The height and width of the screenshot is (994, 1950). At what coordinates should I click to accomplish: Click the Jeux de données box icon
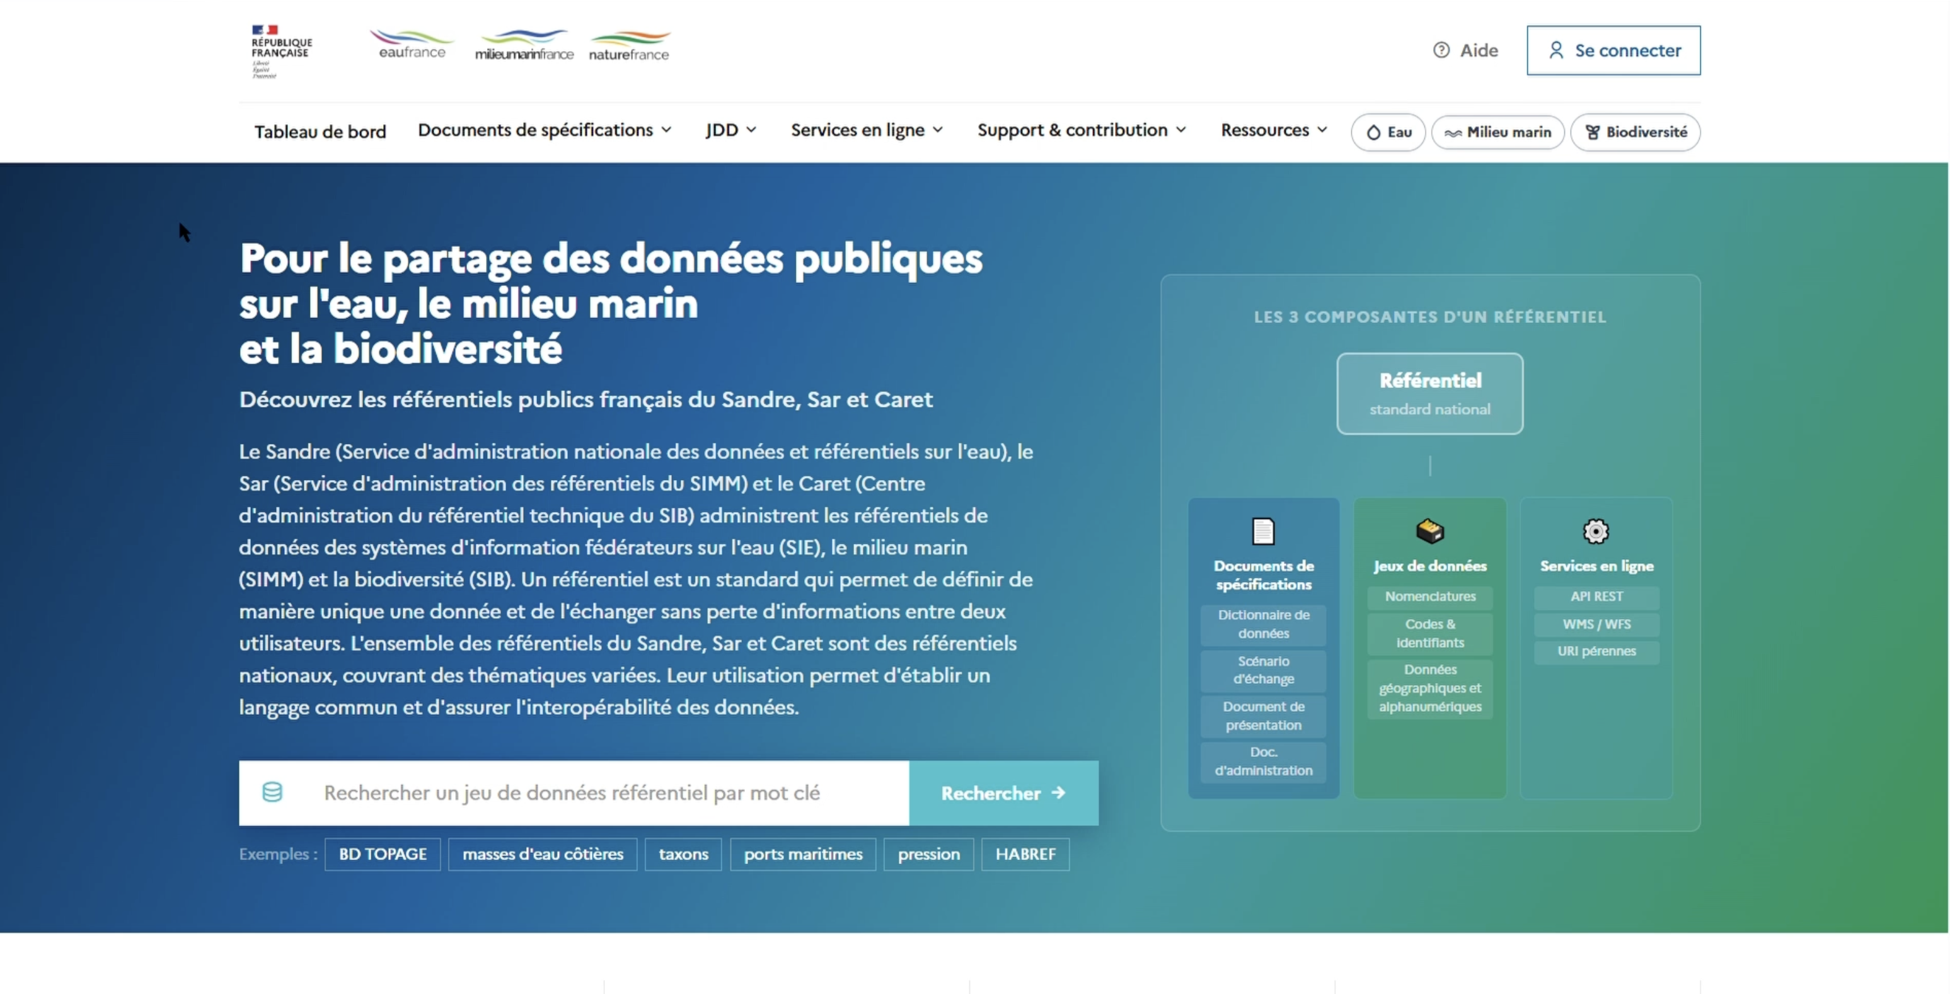pyautogui.click(x=1430, y=531)
